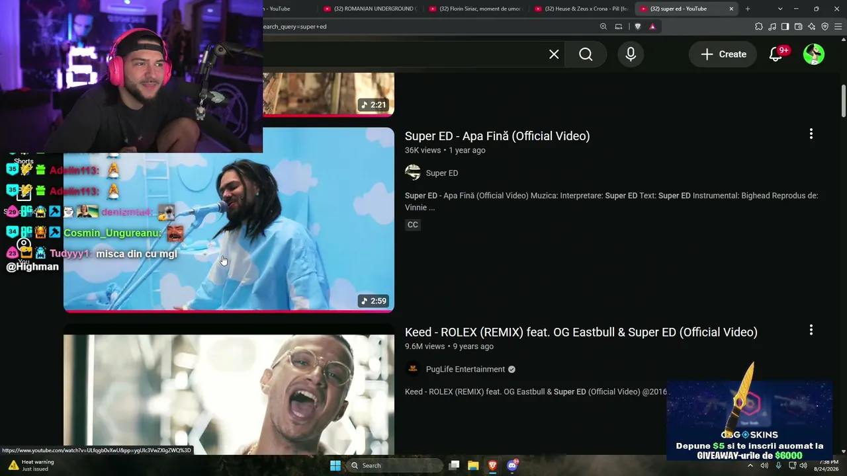Click the Super ED channel name link
Image resolution: width=847 pixels, height=476 pixels.
pyautogui.click(x=442, y=173)
